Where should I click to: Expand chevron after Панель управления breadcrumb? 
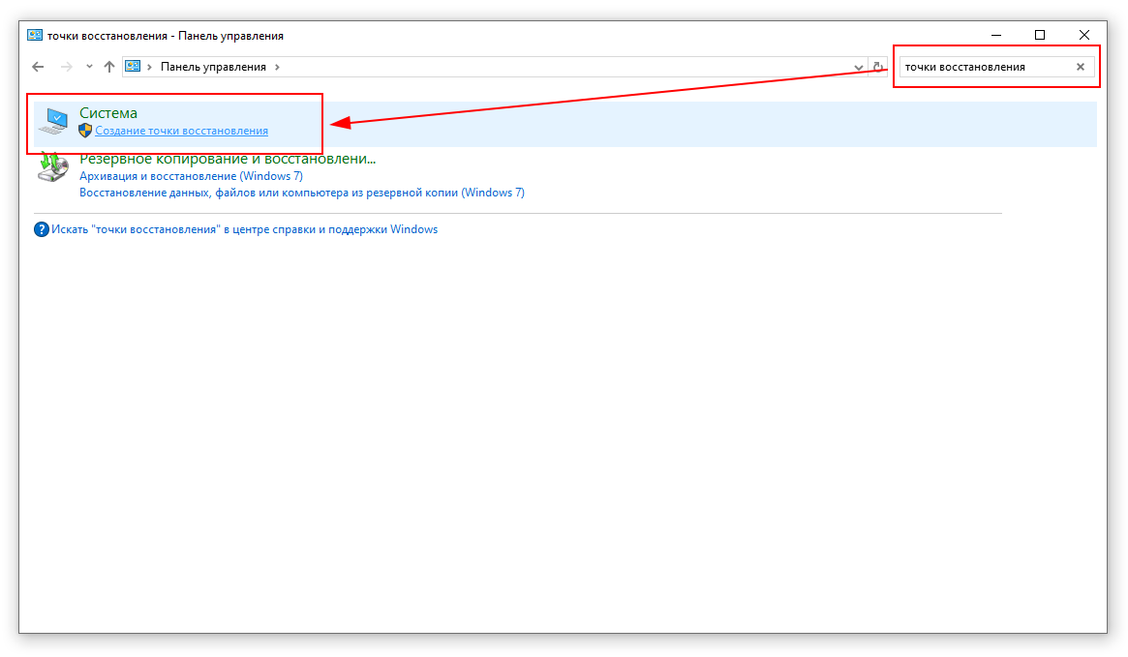click(277, 67)
